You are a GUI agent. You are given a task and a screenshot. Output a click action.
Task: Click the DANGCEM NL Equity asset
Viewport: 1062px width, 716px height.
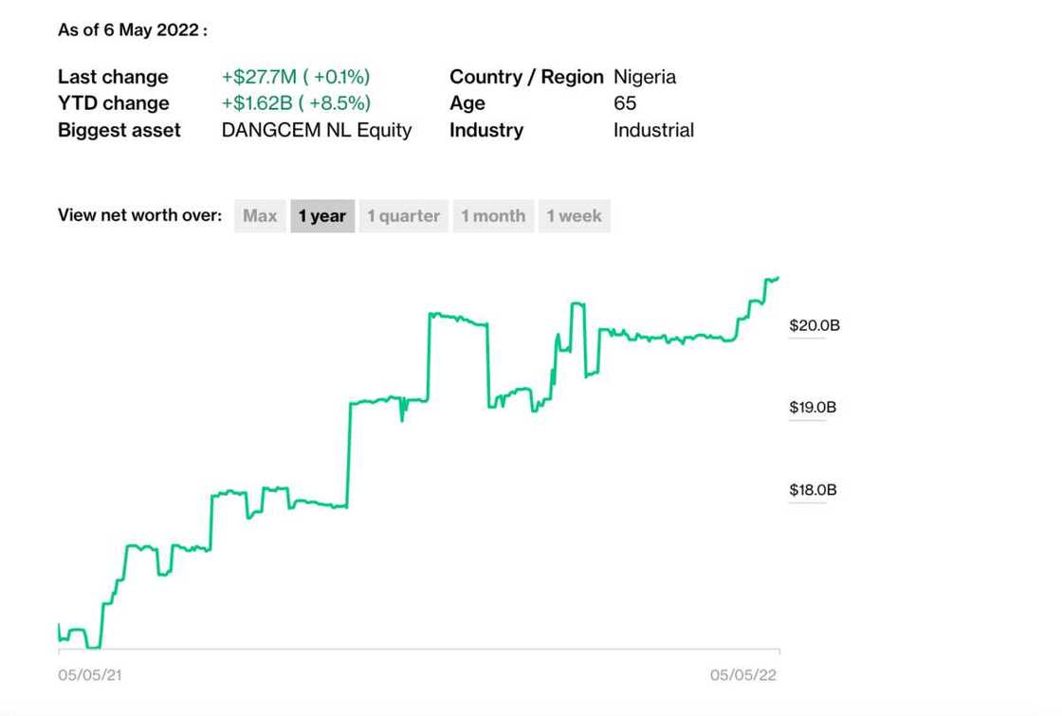[x=317, y=131]
